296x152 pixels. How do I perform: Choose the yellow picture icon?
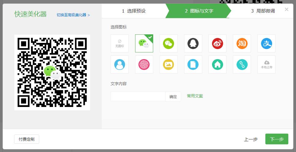pyautogui.click(x=169, y=65)
